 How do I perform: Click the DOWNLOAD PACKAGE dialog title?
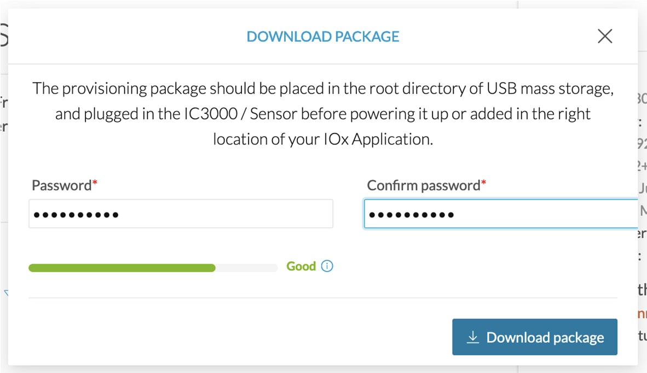tap(322, 37)
